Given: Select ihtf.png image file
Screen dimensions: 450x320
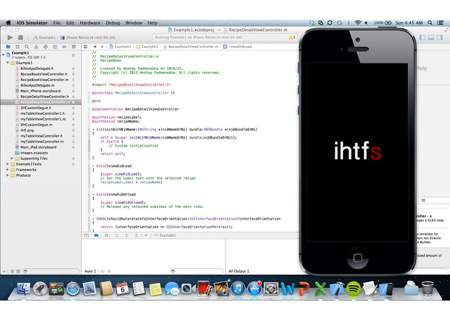Looking at the screenshot, I should click(27, 130).
